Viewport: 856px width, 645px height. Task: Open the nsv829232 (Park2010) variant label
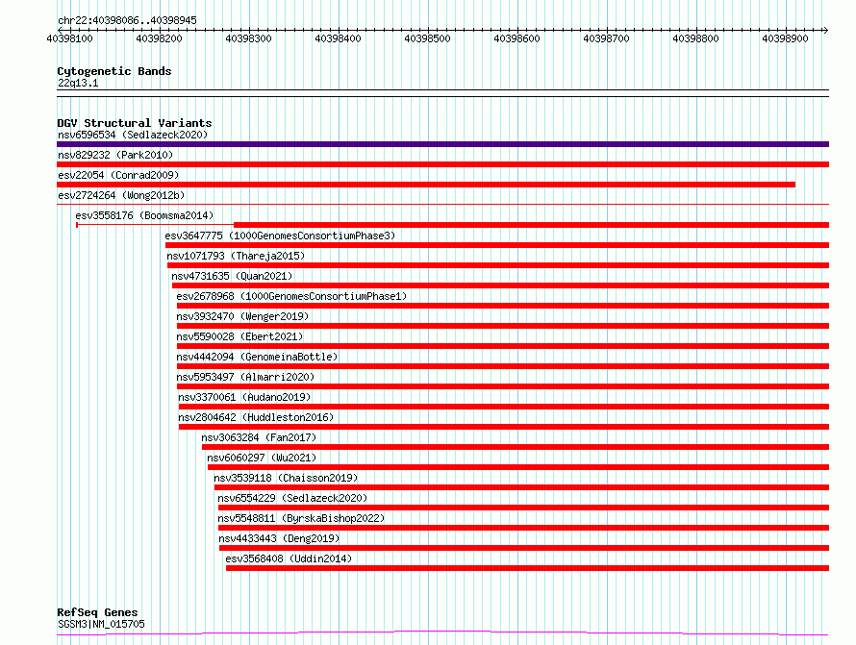click(115, 155)
